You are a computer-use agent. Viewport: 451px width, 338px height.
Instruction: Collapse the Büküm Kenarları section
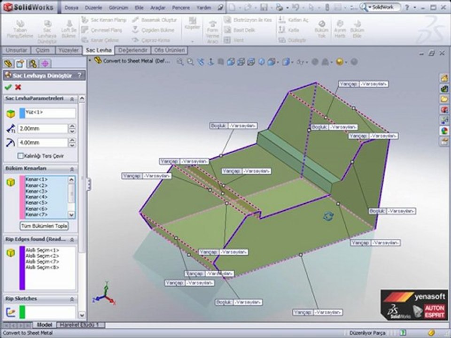coord(72,169)
